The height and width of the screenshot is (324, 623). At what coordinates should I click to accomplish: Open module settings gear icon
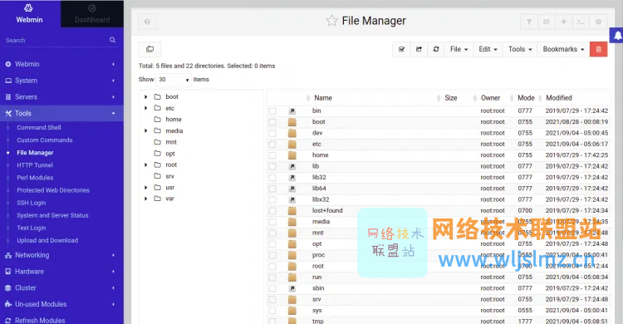click(598, 22)
